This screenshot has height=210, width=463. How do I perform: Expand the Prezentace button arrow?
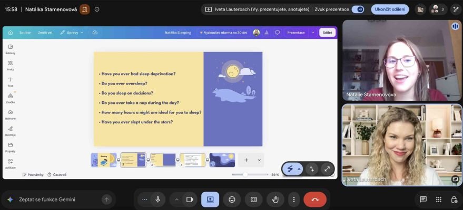[313, 33]
